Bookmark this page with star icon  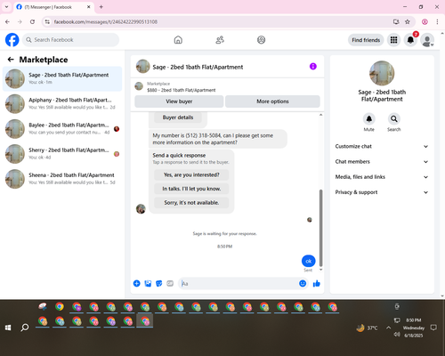(x=408, y=21)
